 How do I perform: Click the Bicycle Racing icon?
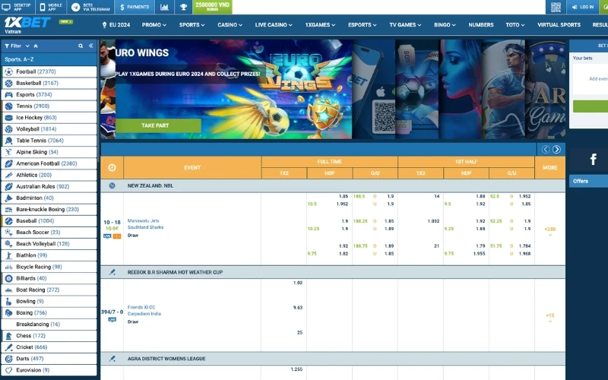pos(8,267)
